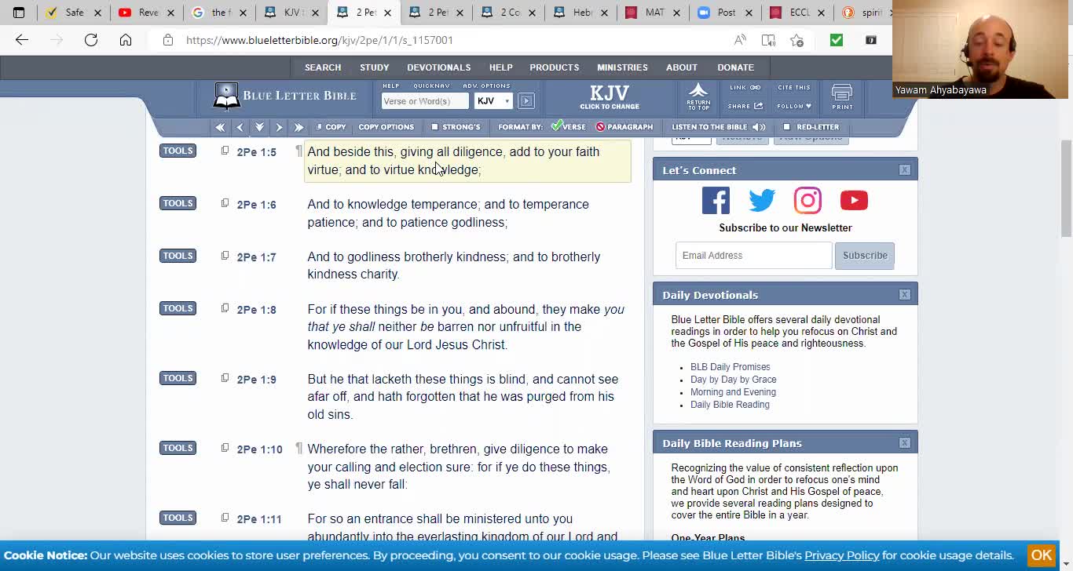Click the Verse or Word(s) search field
Screen dimensions: 1073x571
pos(425,100)
